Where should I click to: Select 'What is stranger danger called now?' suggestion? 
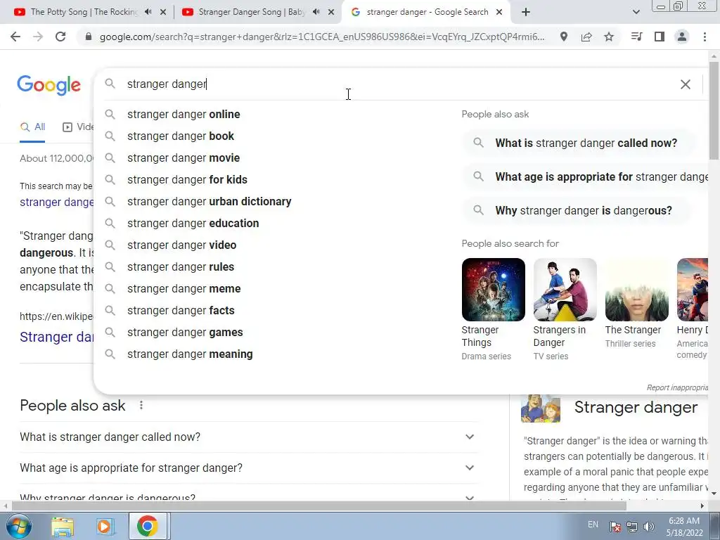pos(579,143)
